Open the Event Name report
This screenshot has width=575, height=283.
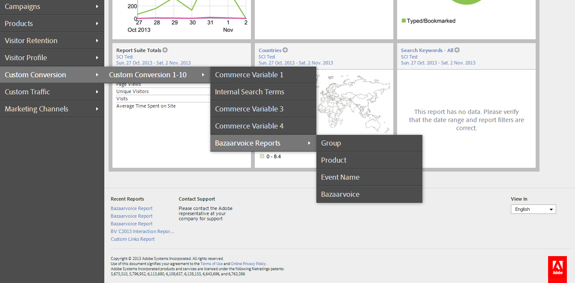coord(369,177)
